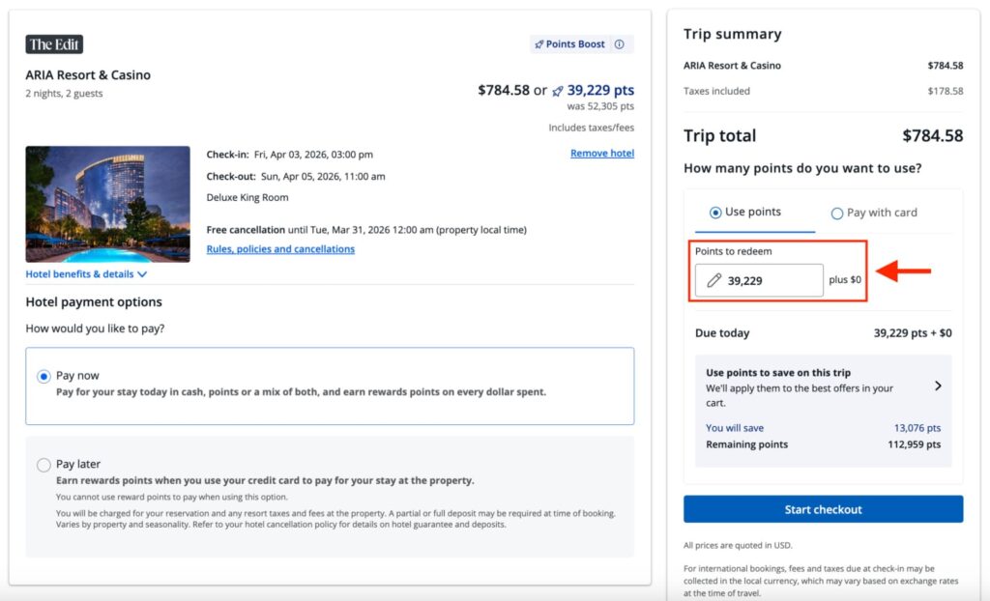Click the Remove hotel link

tap(602, 153)
